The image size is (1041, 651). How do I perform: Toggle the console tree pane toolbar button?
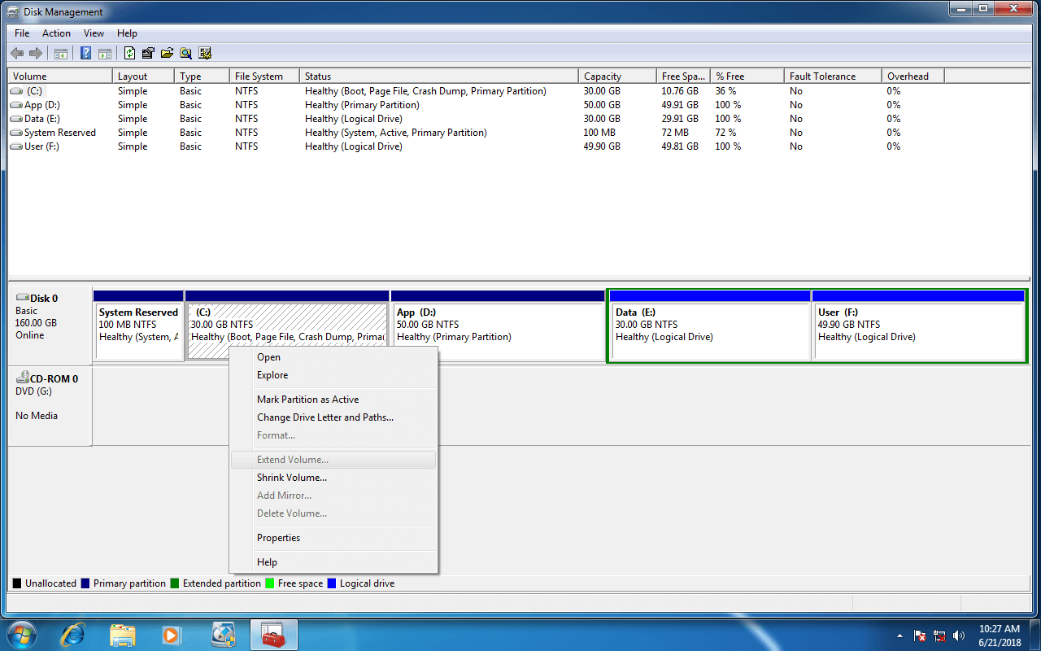pyautogui.click(x=61, y=54)
